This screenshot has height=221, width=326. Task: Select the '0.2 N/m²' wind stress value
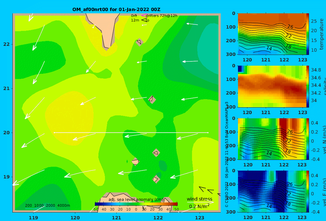199,206
